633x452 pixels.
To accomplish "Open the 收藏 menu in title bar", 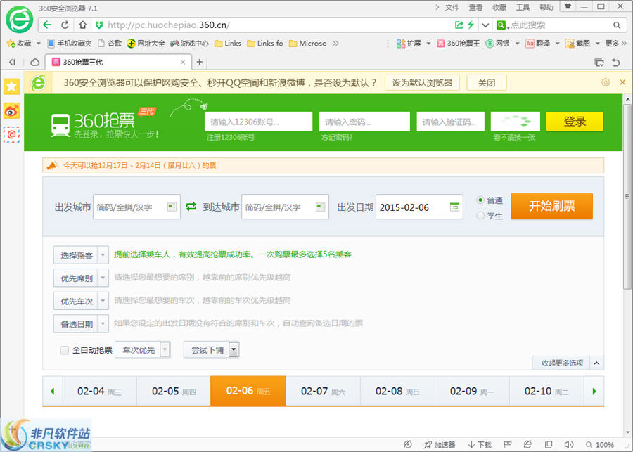I will (499, 7).
